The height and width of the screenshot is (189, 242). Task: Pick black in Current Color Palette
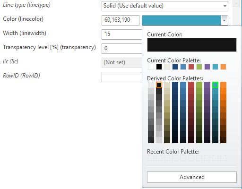159,67
